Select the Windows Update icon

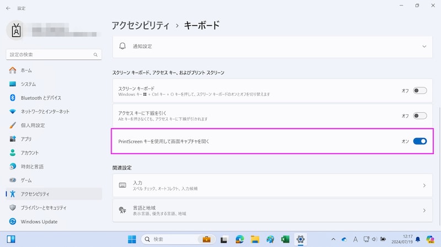[13, 222]
